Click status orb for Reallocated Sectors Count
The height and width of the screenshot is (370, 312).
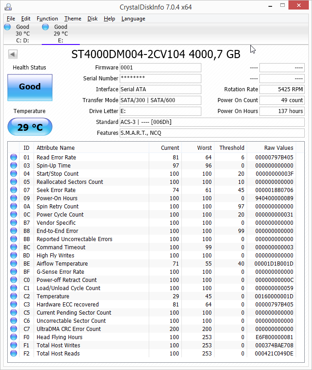click(x=14, y=182)
